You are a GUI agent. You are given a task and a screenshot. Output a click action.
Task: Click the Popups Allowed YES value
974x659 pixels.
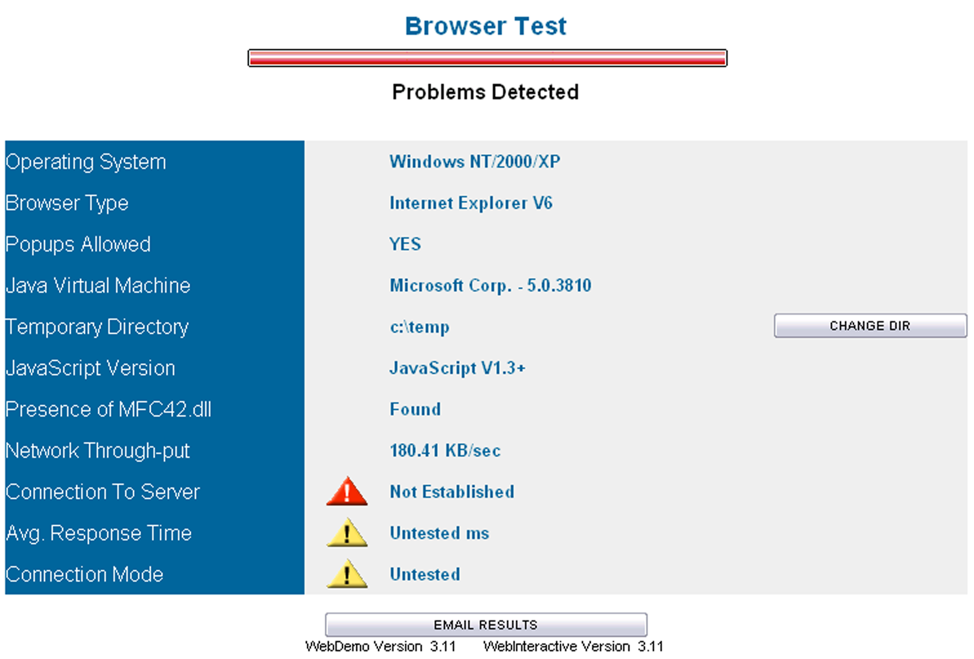(x=405, y=244)
